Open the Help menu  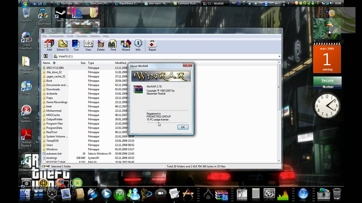pos(106,36)
